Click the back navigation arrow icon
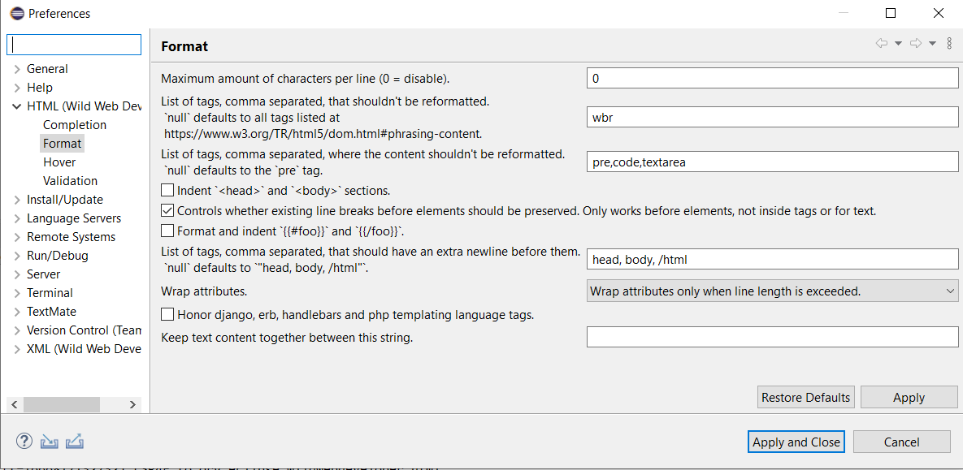 pos(880,45)
